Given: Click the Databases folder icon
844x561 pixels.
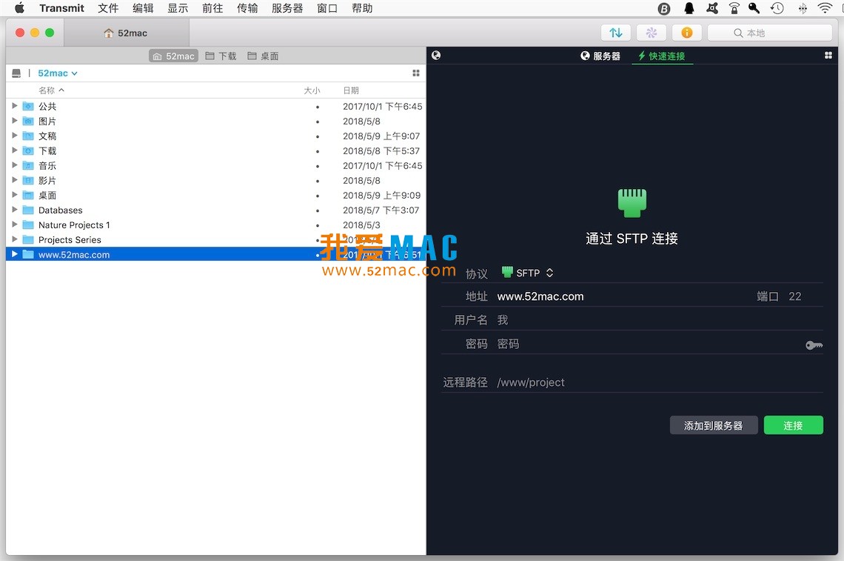Looking at the screenshot, I should click(28, 210).
